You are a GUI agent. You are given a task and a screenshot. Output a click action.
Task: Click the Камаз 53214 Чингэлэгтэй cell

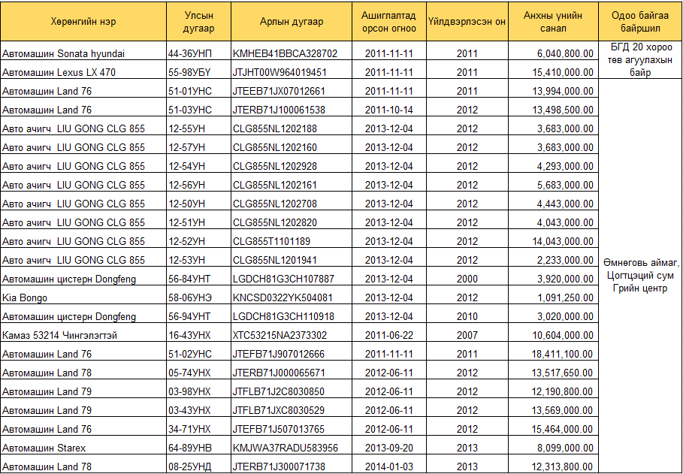pos(59,335)
